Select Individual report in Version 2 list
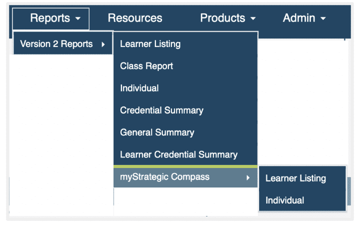 point(139,88)
